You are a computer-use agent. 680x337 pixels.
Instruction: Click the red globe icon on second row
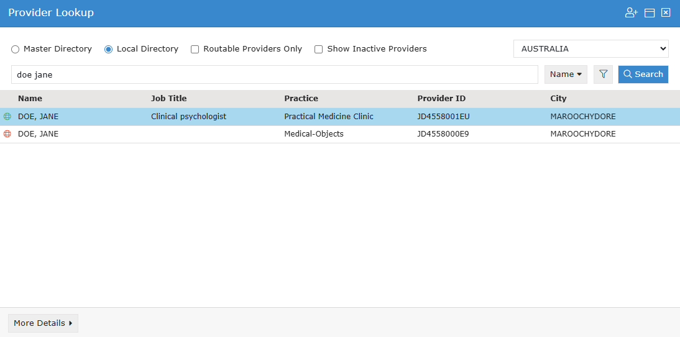click(7, 134)
